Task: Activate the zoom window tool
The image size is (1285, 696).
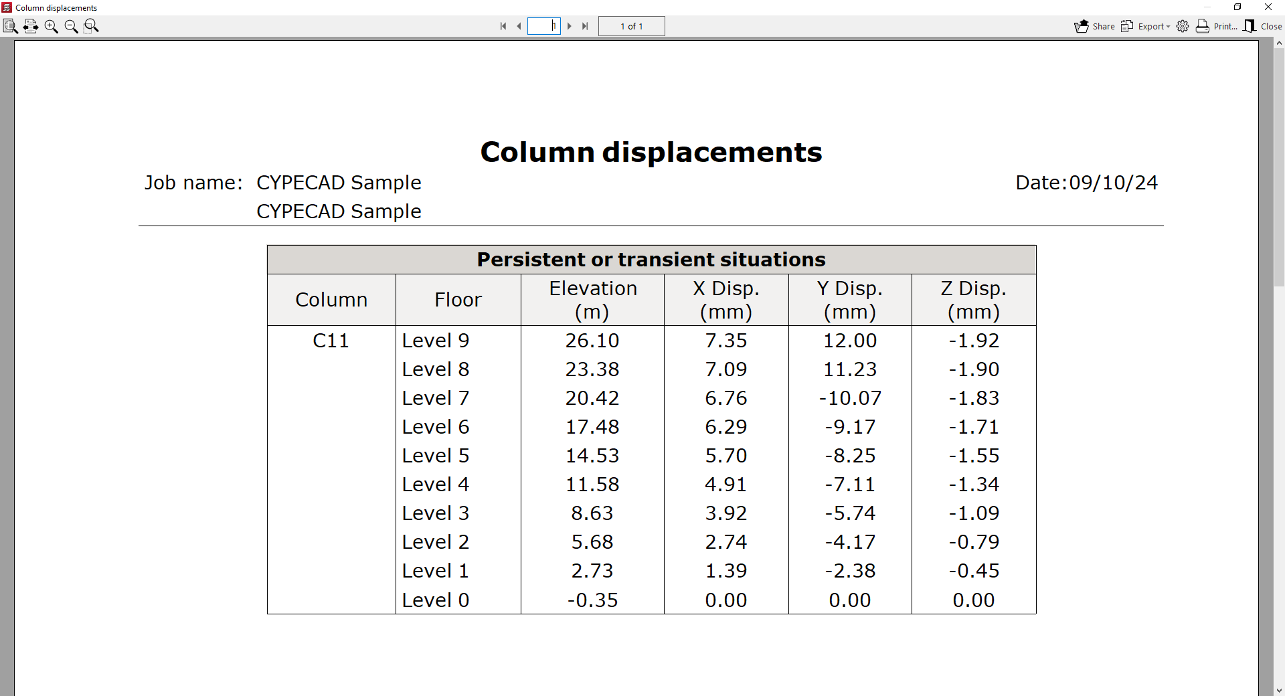Action: (x=91, y=26)
